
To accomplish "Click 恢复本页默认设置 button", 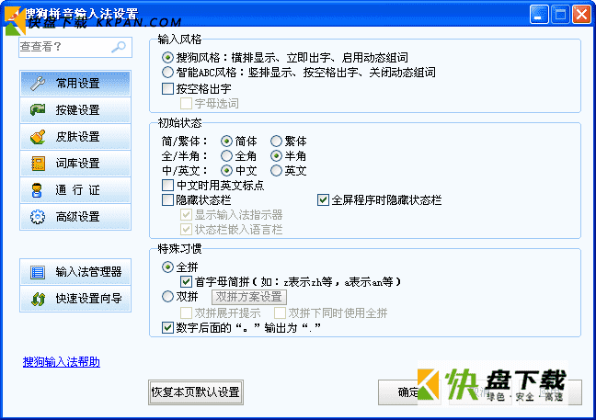I will pos(195,392).
